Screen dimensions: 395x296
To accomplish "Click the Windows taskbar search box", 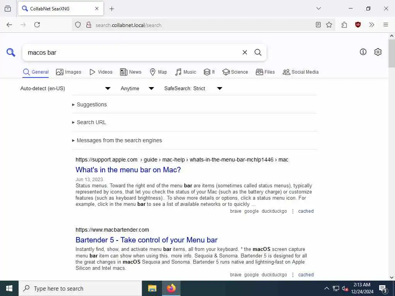I will coord(80,288).
